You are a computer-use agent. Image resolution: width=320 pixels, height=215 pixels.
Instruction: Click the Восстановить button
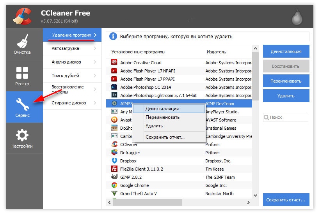286,66
